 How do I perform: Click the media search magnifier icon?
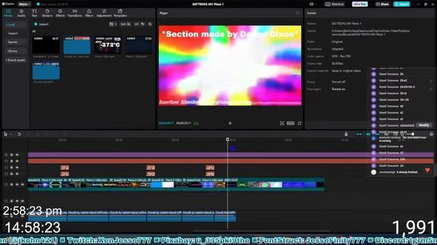point(150,24)
